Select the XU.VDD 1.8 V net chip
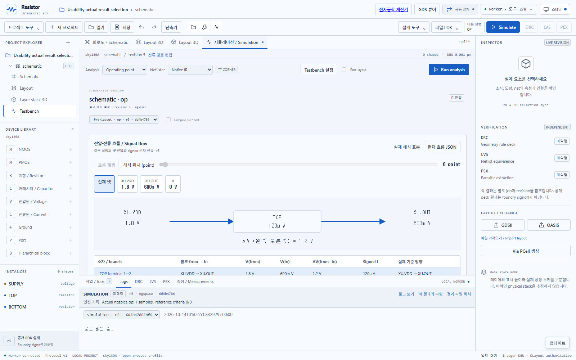The height and width of the screenshot is (360, 576). (127, 184)
